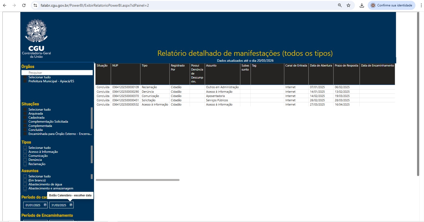Click the Órgãos Pesquisar search box

click(57, 73)
